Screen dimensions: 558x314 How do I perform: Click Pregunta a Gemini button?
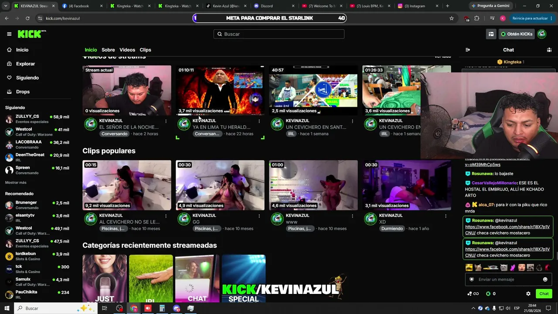click(490, 6)
